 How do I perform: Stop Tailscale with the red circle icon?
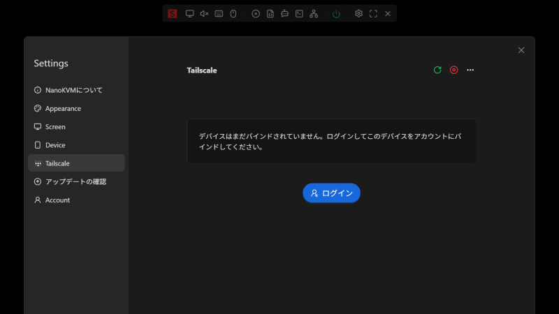tap(453, 70)
